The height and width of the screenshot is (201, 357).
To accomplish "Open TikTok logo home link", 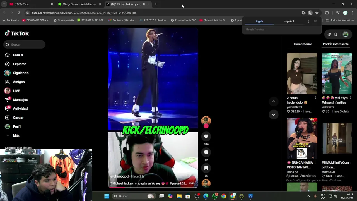I will (x=17, y=33).
